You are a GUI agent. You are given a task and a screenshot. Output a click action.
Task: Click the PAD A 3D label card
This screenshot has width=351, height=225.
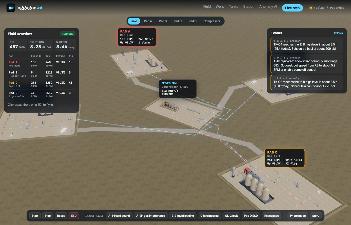coord(137,37)
